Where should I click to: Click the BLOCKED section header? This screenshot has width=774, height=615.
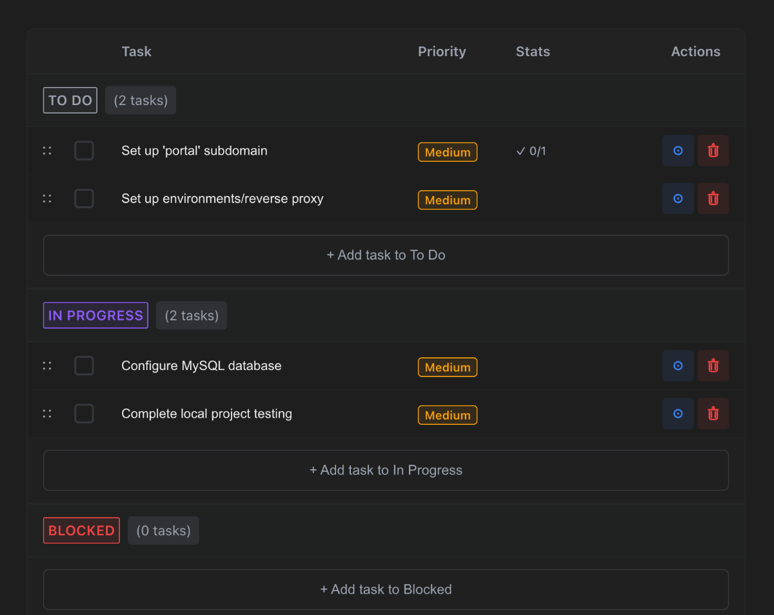point(81,530)
